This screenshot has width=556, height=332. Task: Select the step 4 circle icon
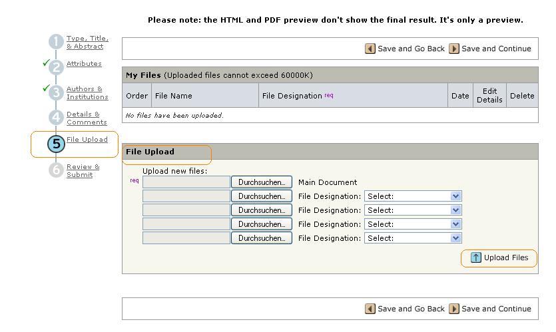56,118
